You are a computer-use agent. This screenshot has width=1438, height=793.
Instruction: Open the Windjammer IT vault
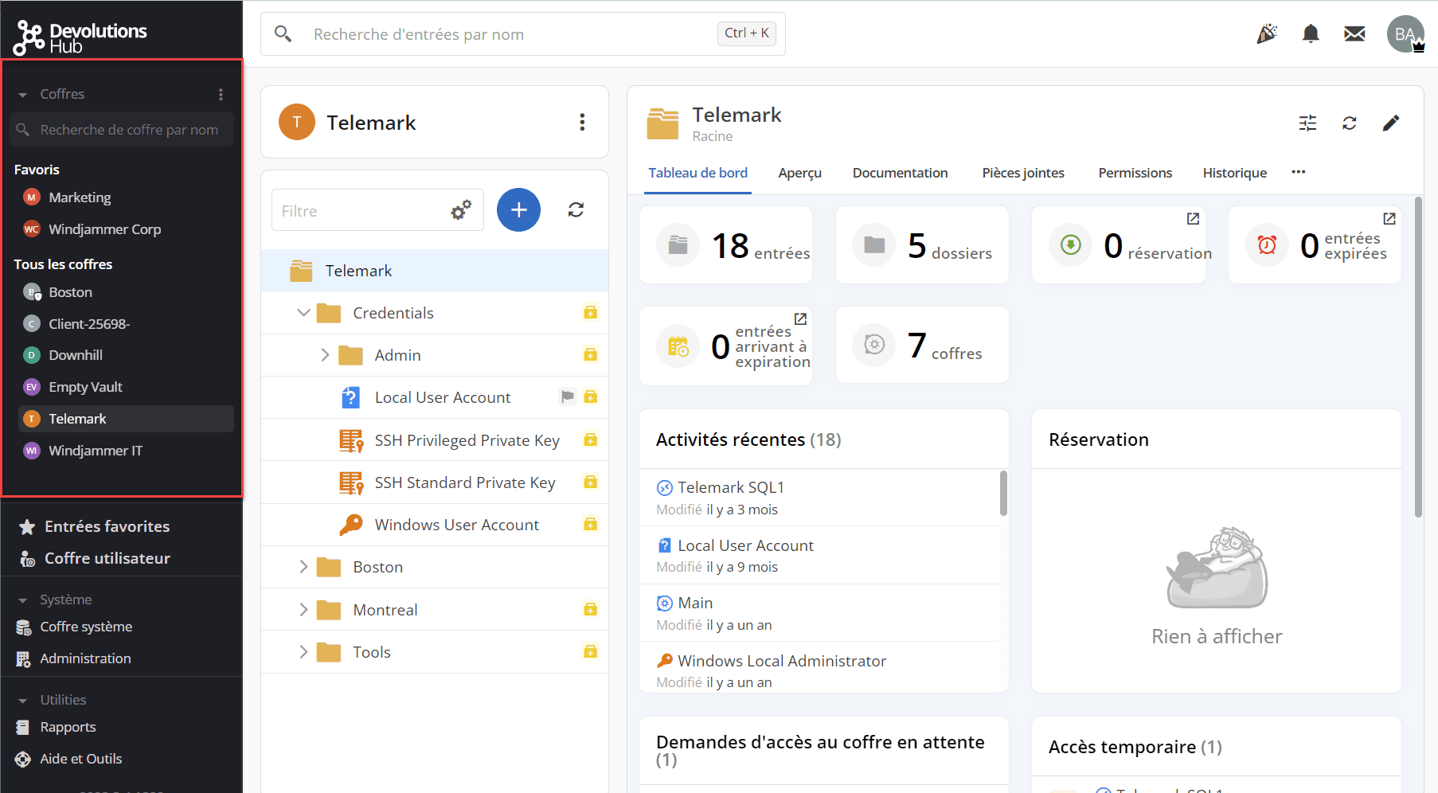point(95,451)
